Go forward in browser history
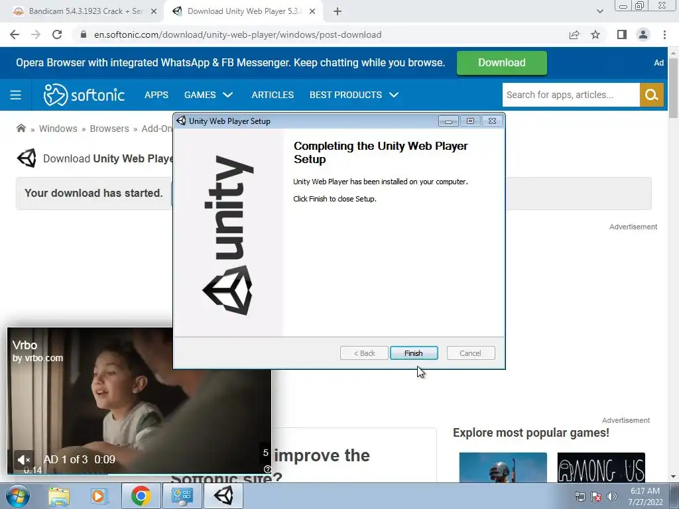Screen dimensions: 679x509 click(x=36, y=34)
